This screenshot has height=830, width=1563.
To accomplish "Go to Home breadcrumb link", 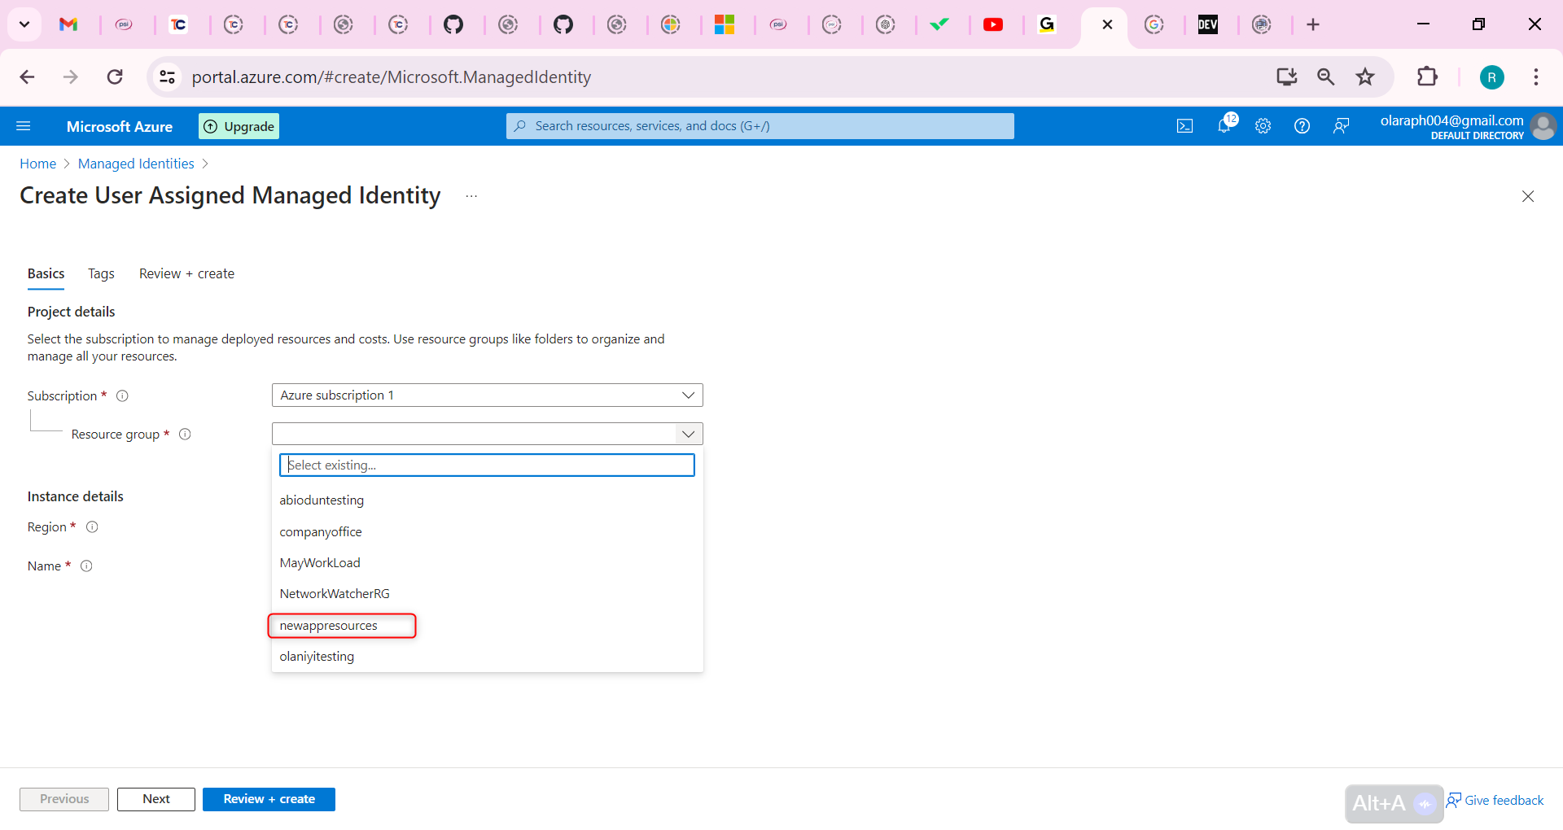I will (37, 164).
